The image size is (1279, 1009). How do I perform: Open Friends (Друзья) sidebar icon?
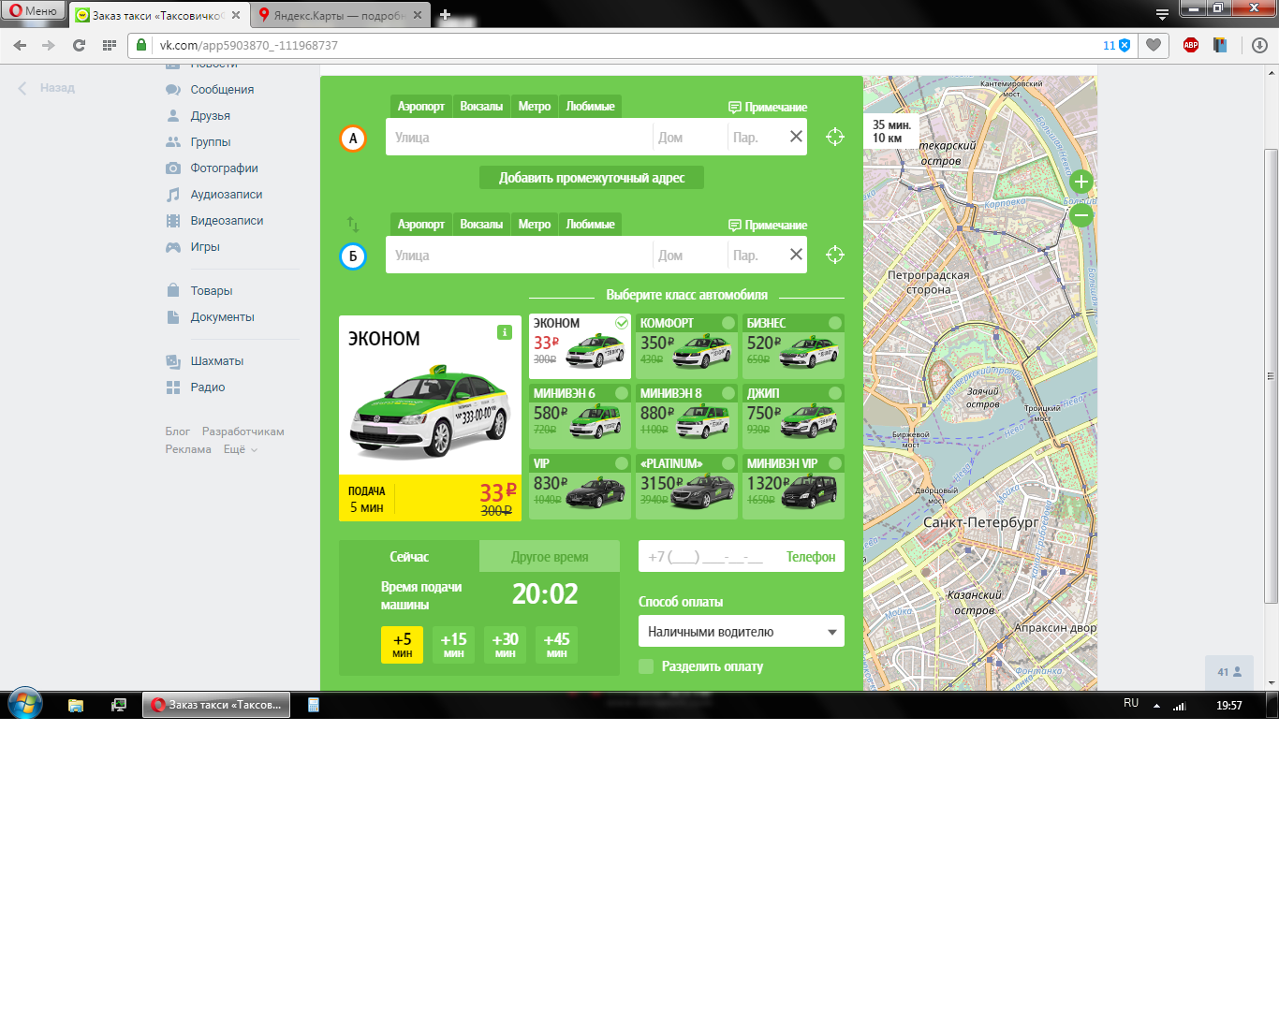coord(173,116)
